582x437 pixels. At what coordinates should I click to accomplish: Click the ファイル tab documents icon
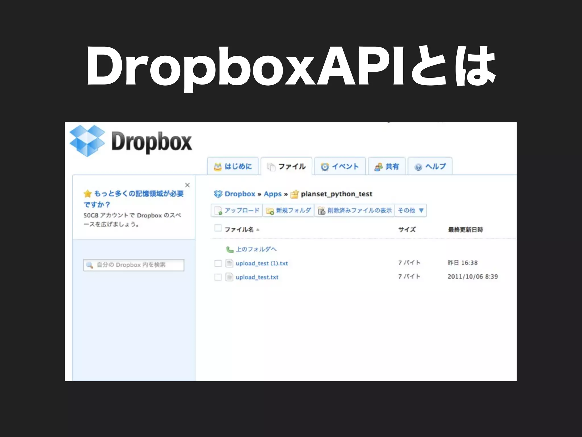271,167
